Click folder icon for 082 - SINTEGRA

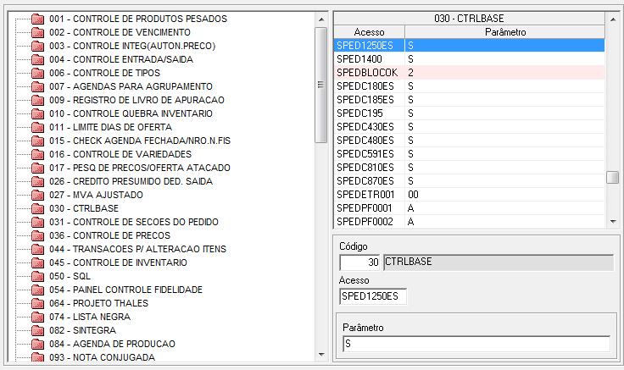(x=36, y=330)
